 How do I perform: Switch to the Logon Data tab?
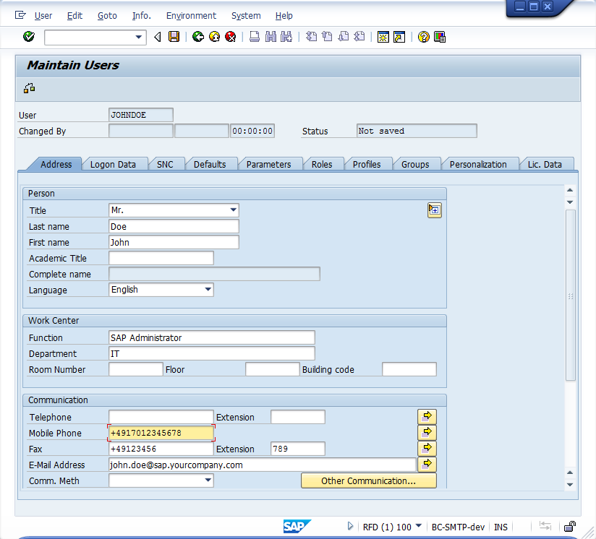click(x=113, y=165)
